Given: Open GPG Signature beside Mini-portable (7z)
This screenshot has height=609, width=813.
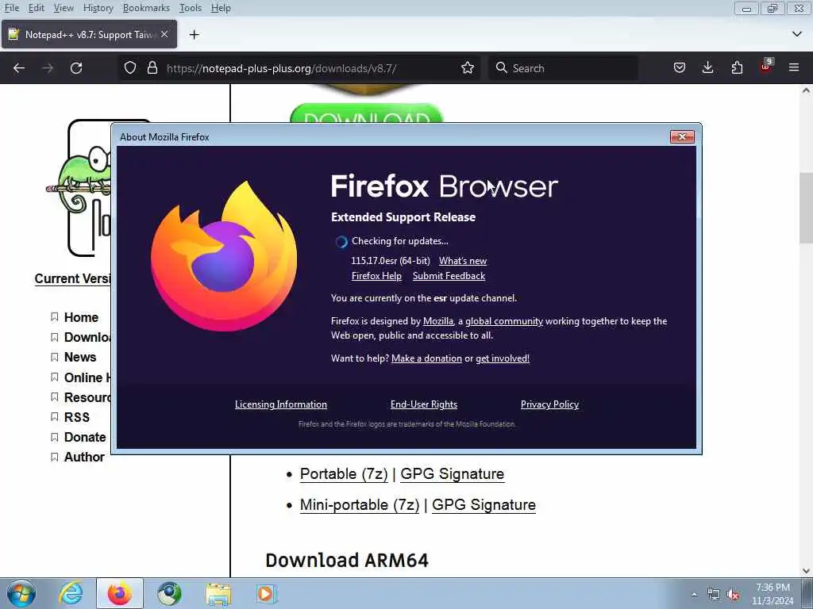Looking at the screenshot, I should (x=484, y=504).
